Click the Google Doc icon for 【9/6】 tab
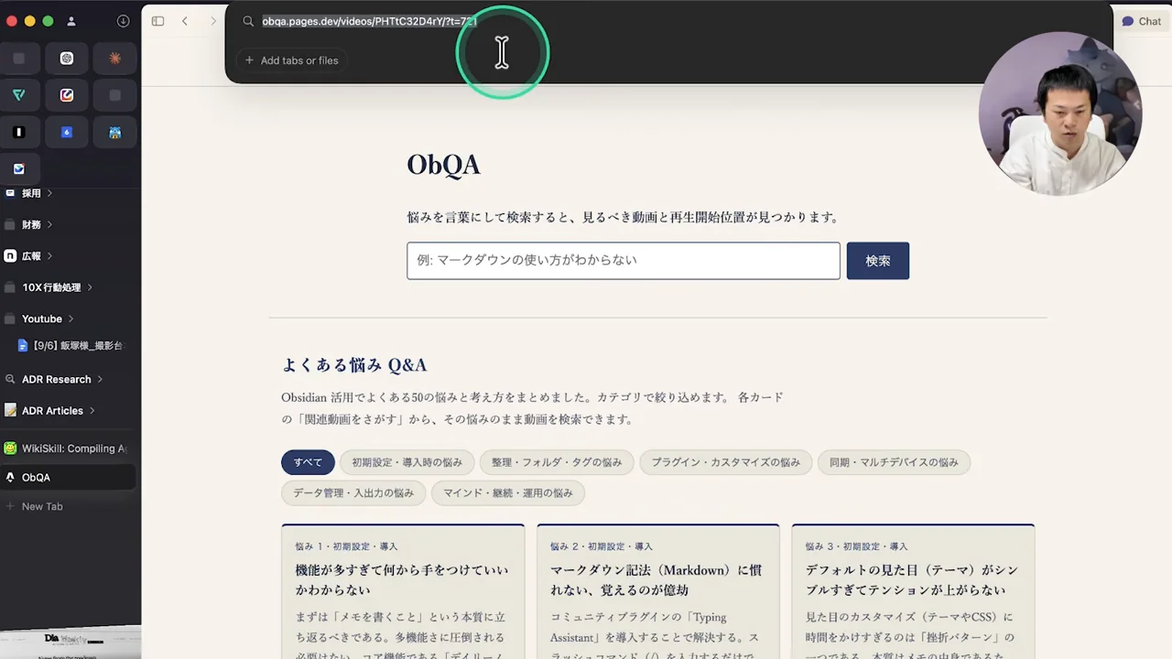The height and width of the screenshot is (659, 1172). point(23,346)
